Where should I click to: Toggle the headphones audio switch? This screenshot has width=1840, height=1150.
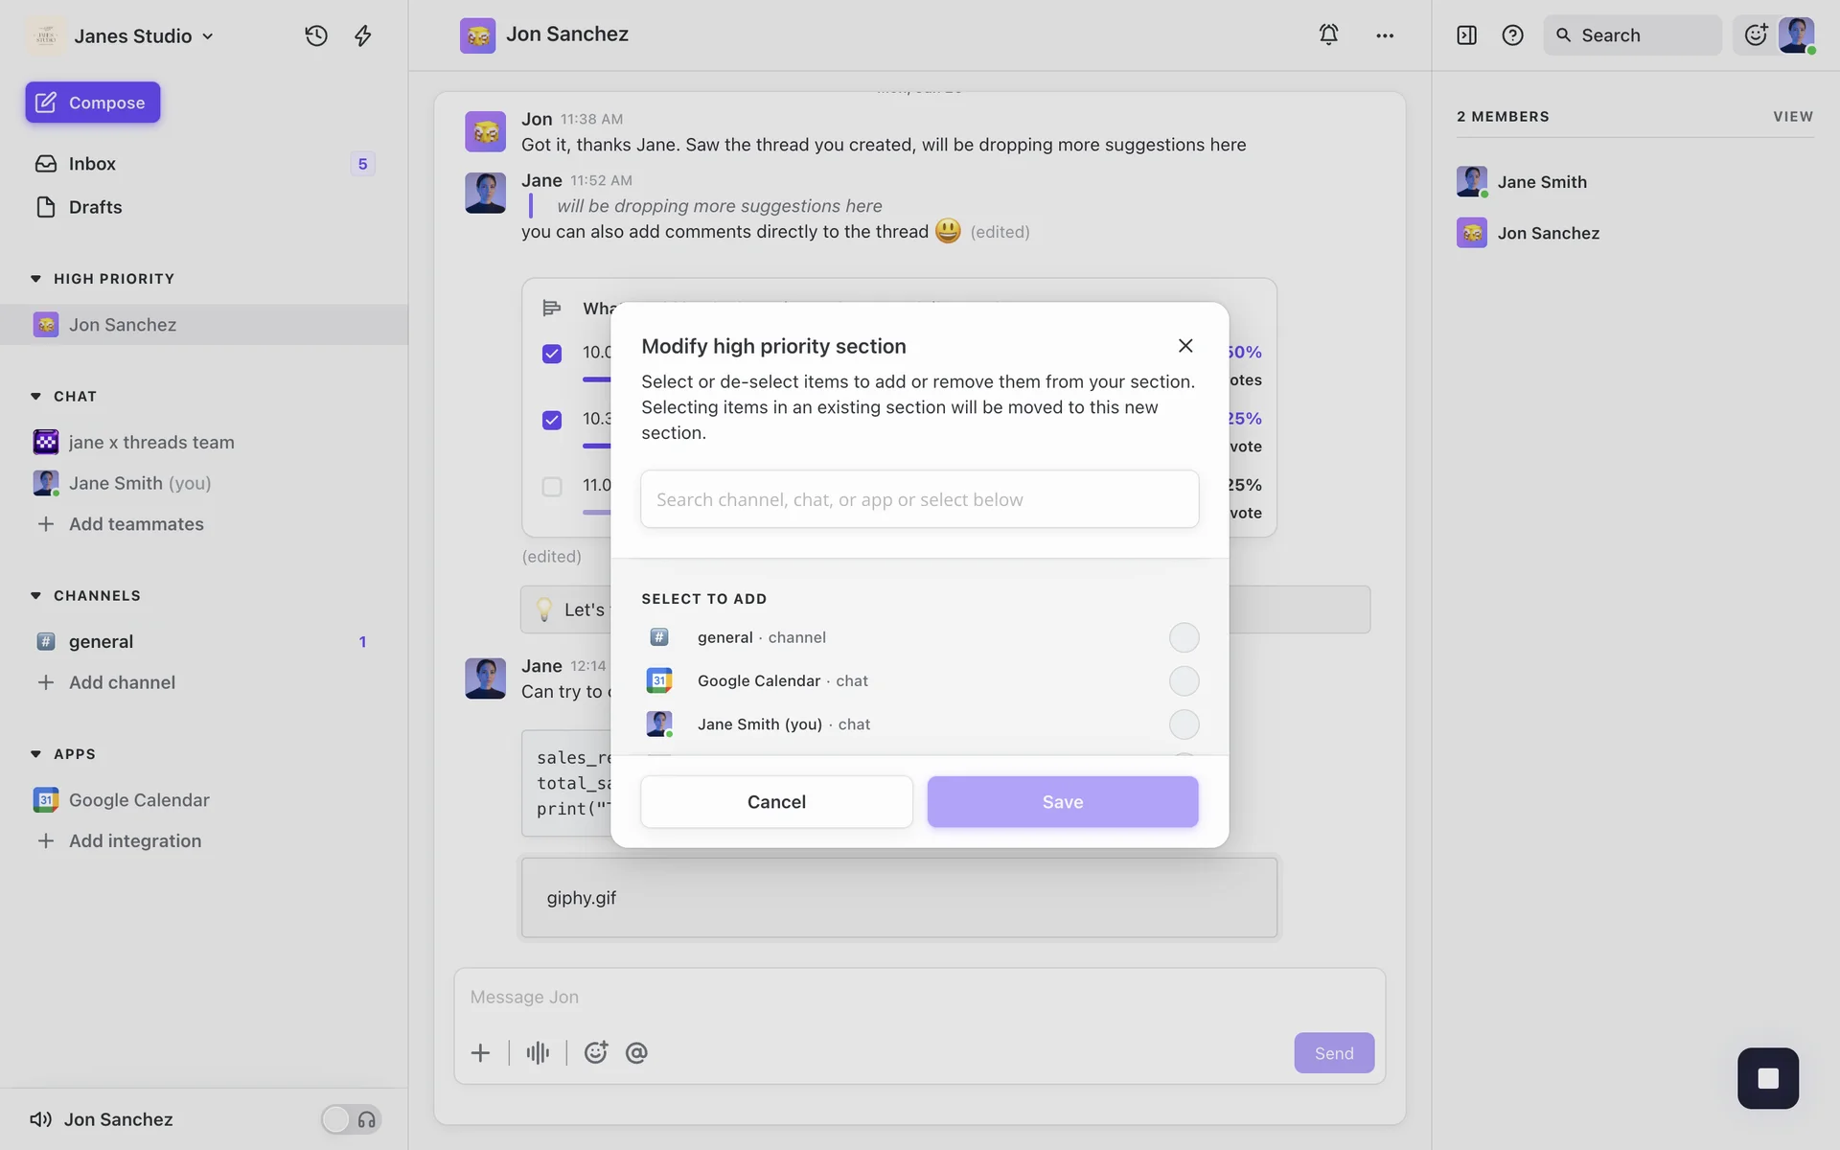tap(351, 1118)
